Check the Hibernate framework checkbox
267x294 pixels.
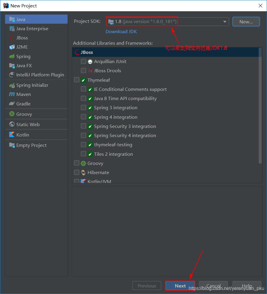point(77,172)
